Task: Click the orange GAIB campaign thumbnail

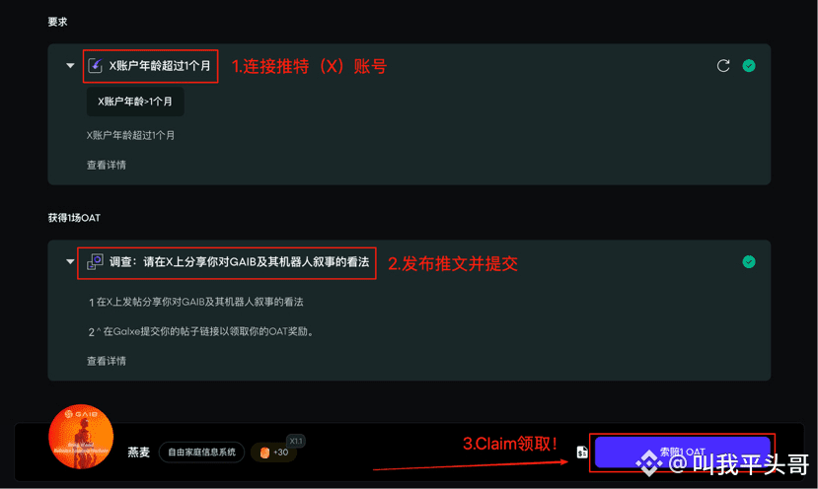Action: [x=81, y=437]
